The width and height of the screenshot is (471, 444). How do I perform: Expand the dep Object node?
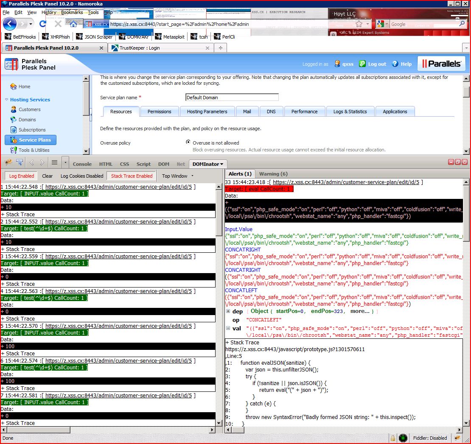point(228,311)
